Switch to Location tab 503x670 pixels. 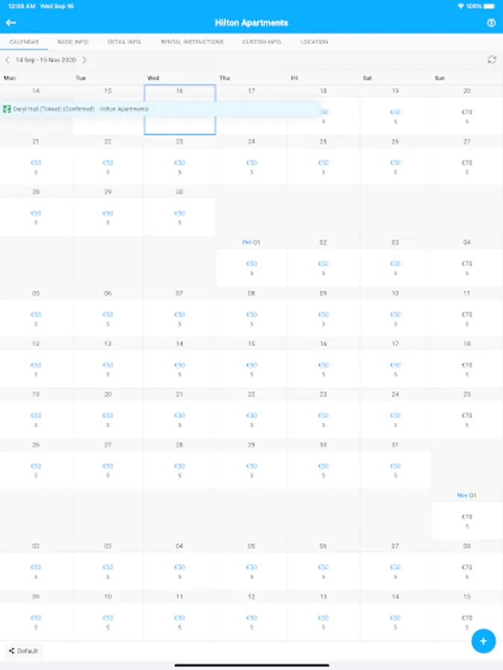tap(314, 42)
